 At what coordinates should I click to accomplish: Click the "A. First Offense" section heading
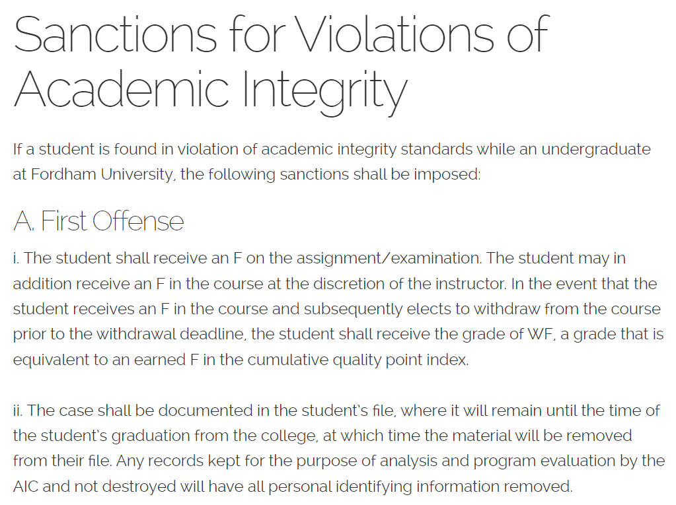pyautogui.click(x=98, y=221)
